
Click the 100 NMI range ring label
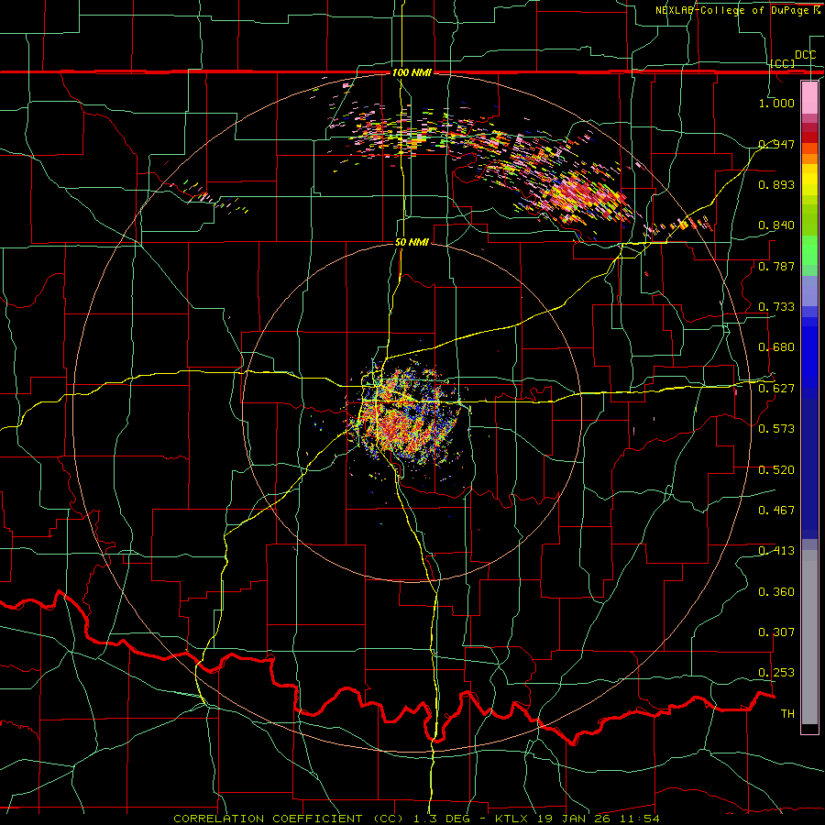coord(412,72)
